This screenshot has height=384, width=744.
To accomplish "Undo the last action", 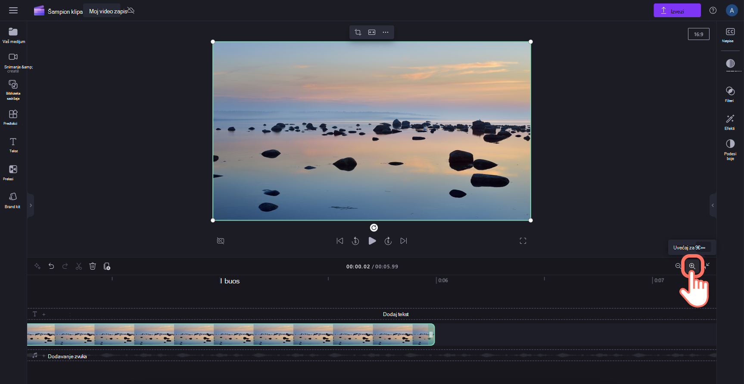I will coord(51,266).
